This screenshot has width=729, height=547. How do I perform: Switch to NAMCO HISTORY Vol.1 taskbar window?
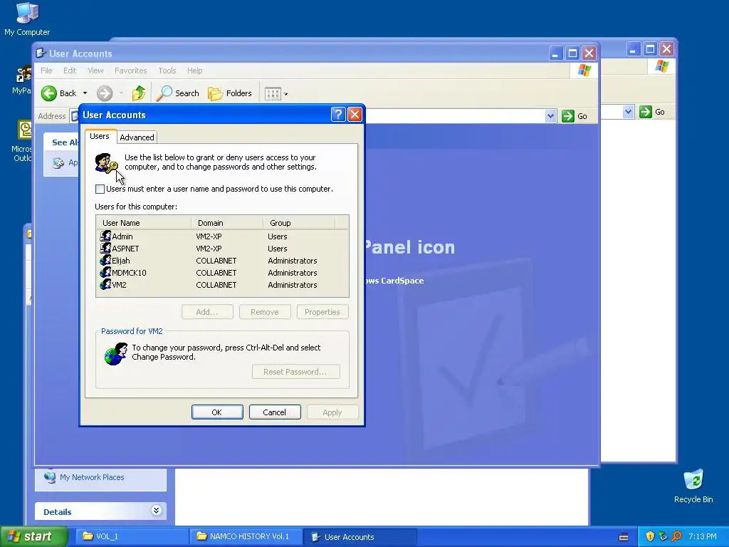(x=246, y=537)
